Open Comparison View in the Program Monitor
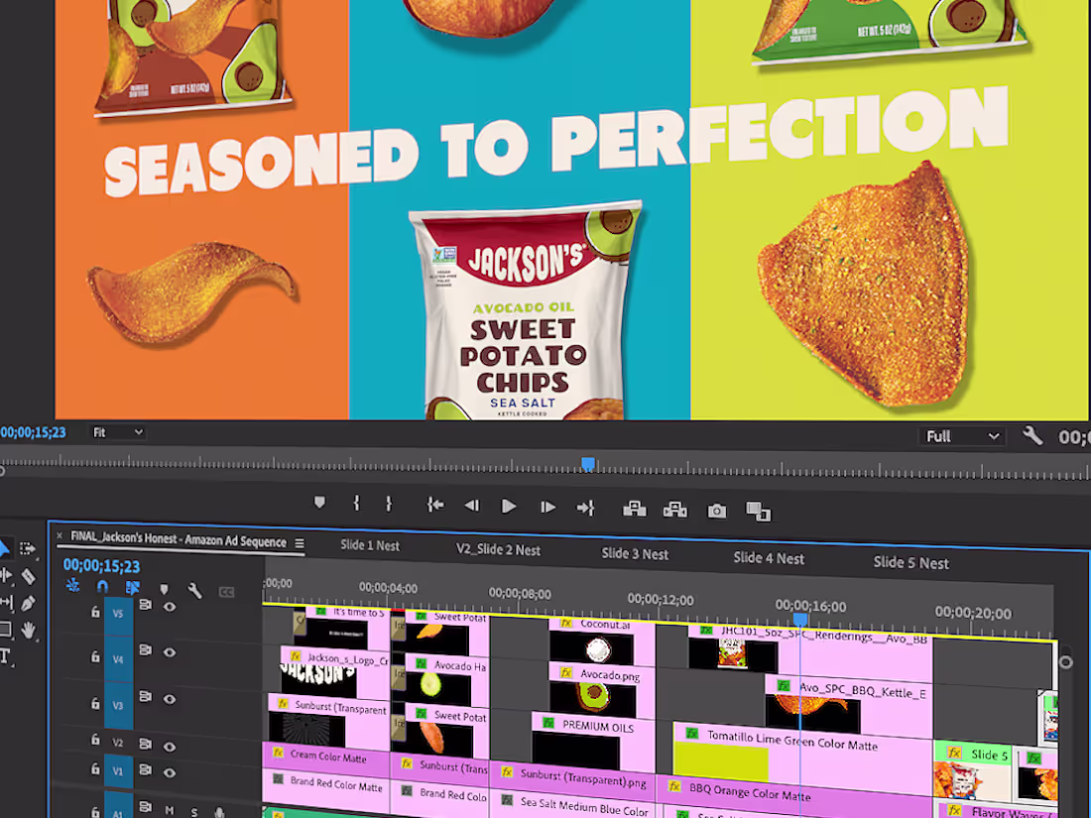The height and width of the screenshot is (818, 1091). point(760,508)
